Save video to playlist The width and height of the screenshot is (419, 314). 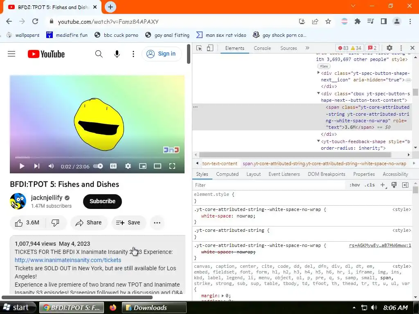128,223
